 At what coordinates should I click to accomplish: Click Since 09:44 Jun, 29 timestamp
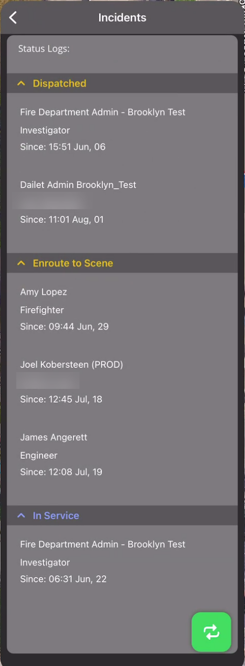click(x=65, y=326)
